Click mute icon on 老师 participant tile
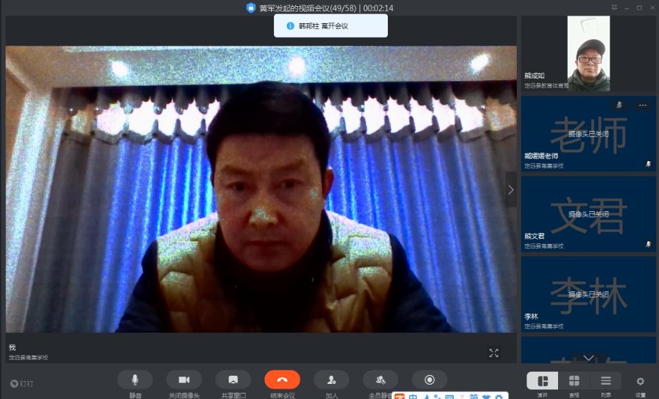 coord(619,105)
